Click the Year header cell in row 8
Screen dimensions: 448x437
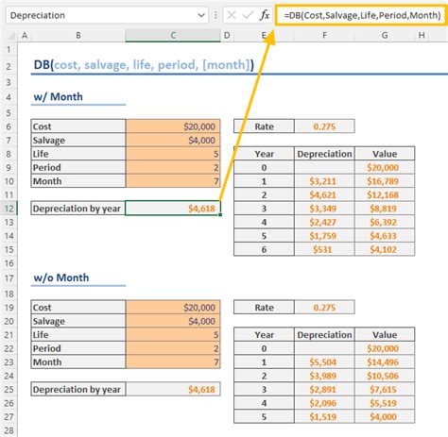click(264, 154)
